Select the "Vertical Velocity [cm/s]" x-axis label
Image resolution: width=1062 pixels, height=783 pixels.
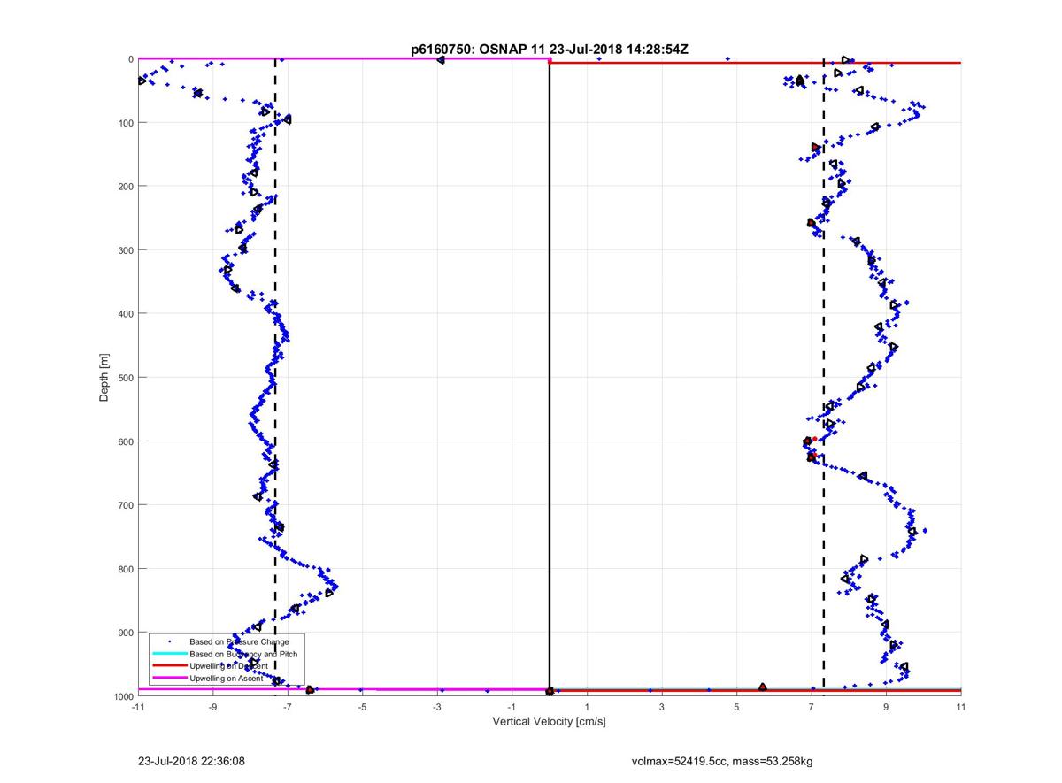tap(549, 722)
